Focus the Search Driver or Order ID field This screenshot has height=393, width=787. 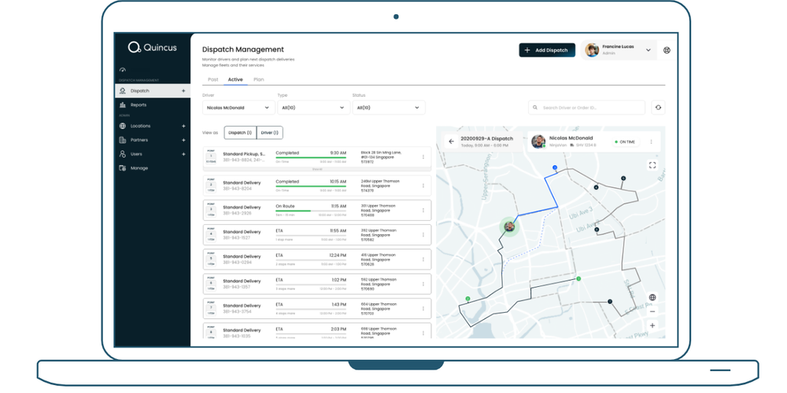pyautogui.click(x=586, y=107)
